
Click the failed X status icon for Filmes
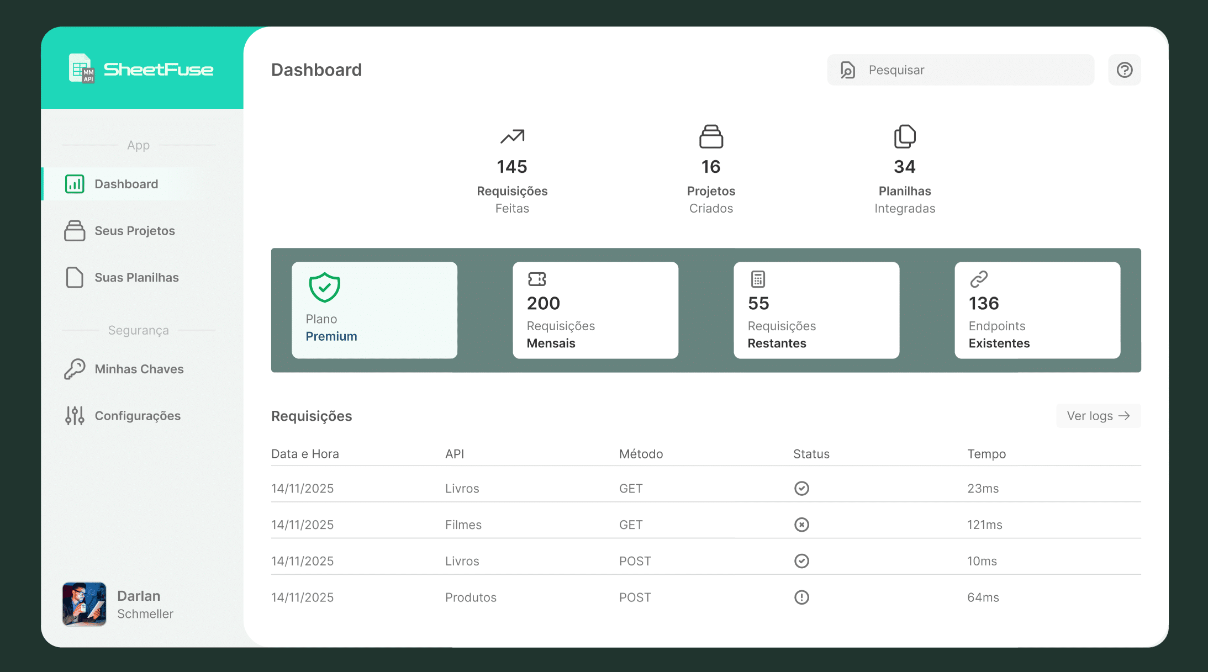(x=801, y=525)
